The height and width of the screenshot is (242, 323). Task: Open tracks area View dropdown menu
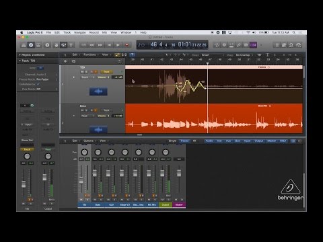[x=106, y=54]
